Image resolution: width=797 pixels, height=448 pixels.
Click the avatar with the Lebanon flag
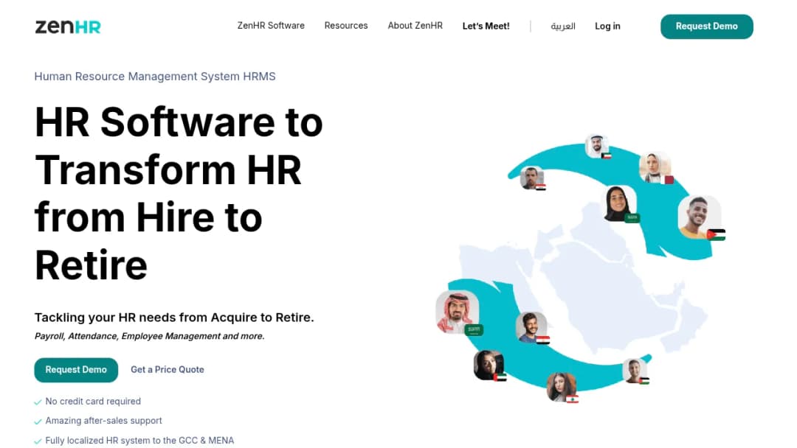coord(562,387)
